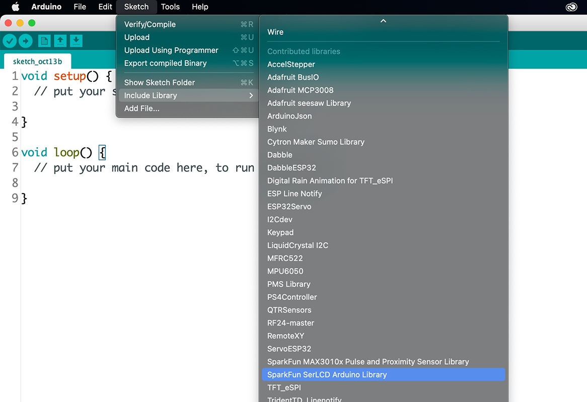Include the QTRSensors library
The height and width of the screenshot is (402, 587).
click(383, 310)
